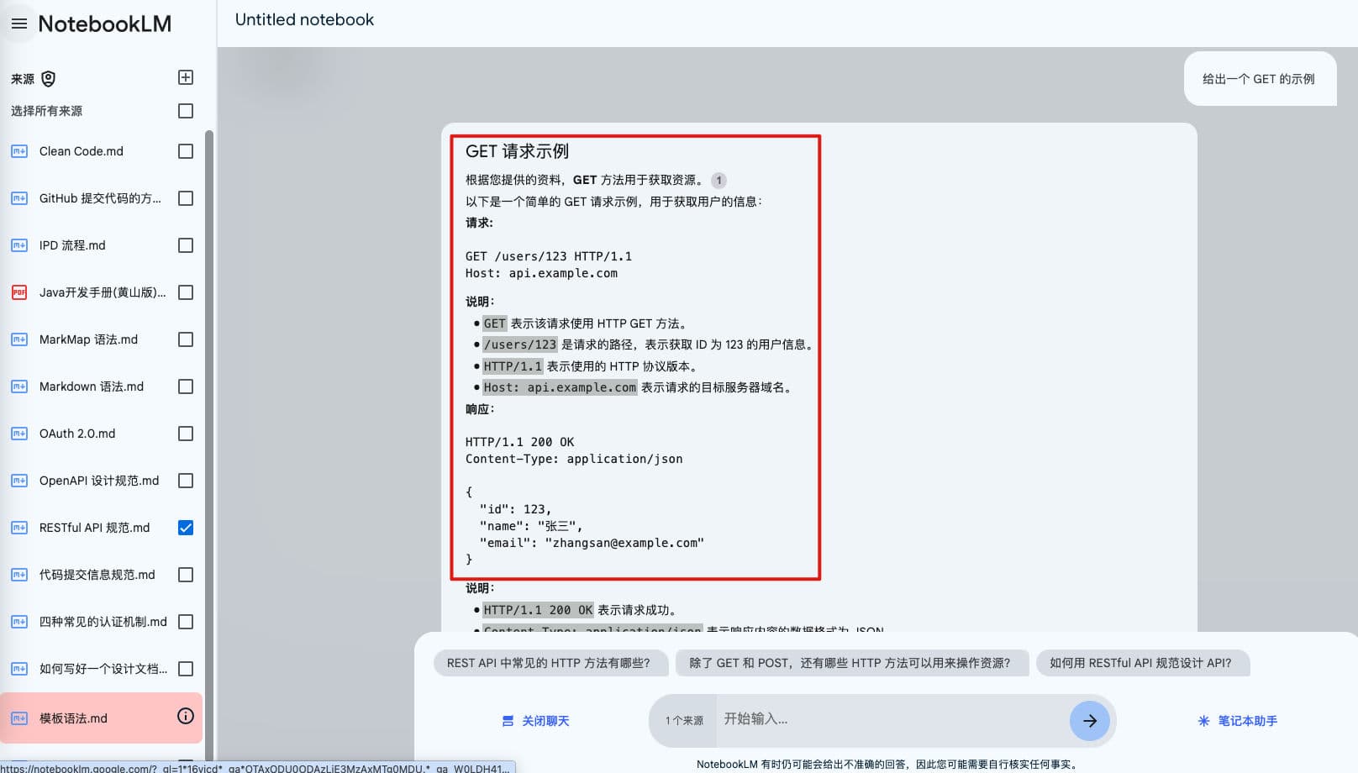
Task: Click the shield icon next to 来源
Action: 47,78
